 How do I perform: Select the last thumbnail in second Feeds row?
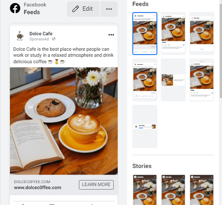(202, 80)
